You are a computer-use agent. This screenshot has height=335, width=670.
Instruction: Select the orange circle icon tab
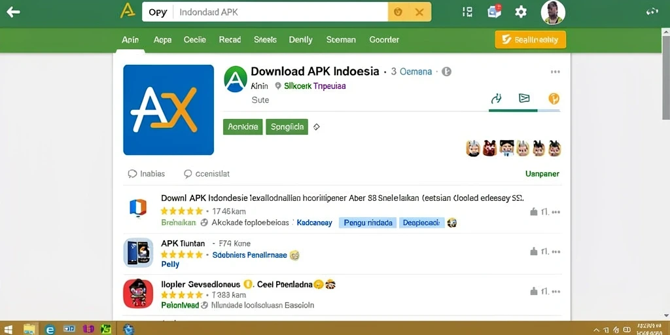(554, 99)
